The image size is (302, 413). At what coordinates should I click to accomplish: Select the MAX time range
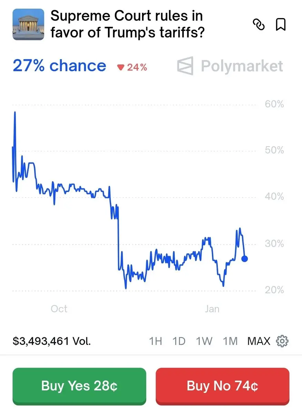[259, 341]
